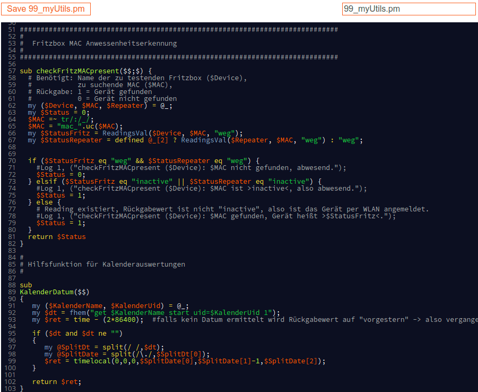478x392 pixels.
Task: Click '$KalenderName' in line 91
Action: click(75, 306)
